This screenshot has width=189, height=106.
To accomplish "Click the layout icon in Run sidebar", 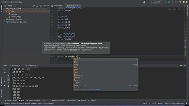I will (5, 81).
